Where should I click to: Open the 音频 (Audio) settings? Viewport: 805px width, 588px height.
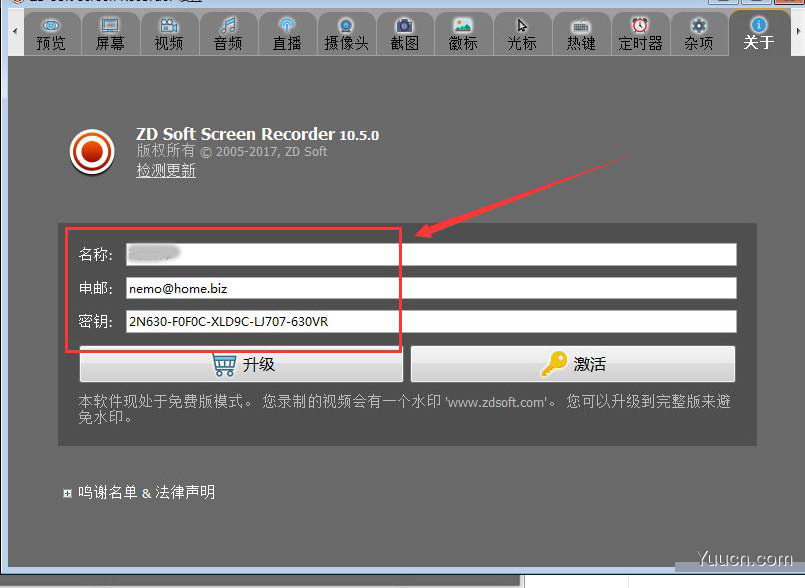[x=228, y=32]
